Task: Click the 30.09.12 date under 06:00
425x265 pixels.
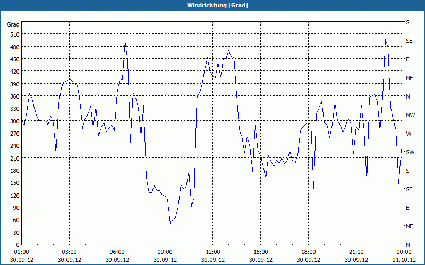Action: 117,260
